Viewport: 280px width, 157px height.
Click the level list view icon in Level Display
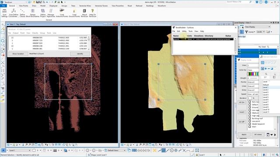tap(241, 32)
